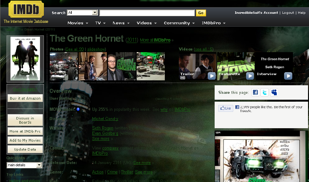The width and height of the screenshot is (309, 182).
Task: Open the photos slideshow link
Action: (x=96, y=49)
